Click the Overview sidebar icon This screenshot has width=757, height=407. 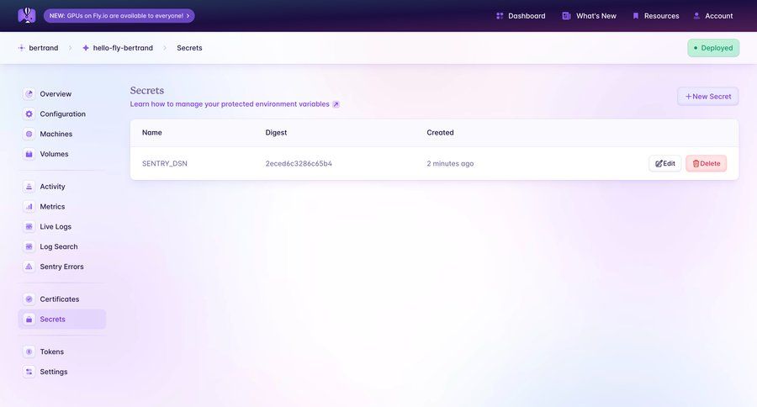(29, 93)
